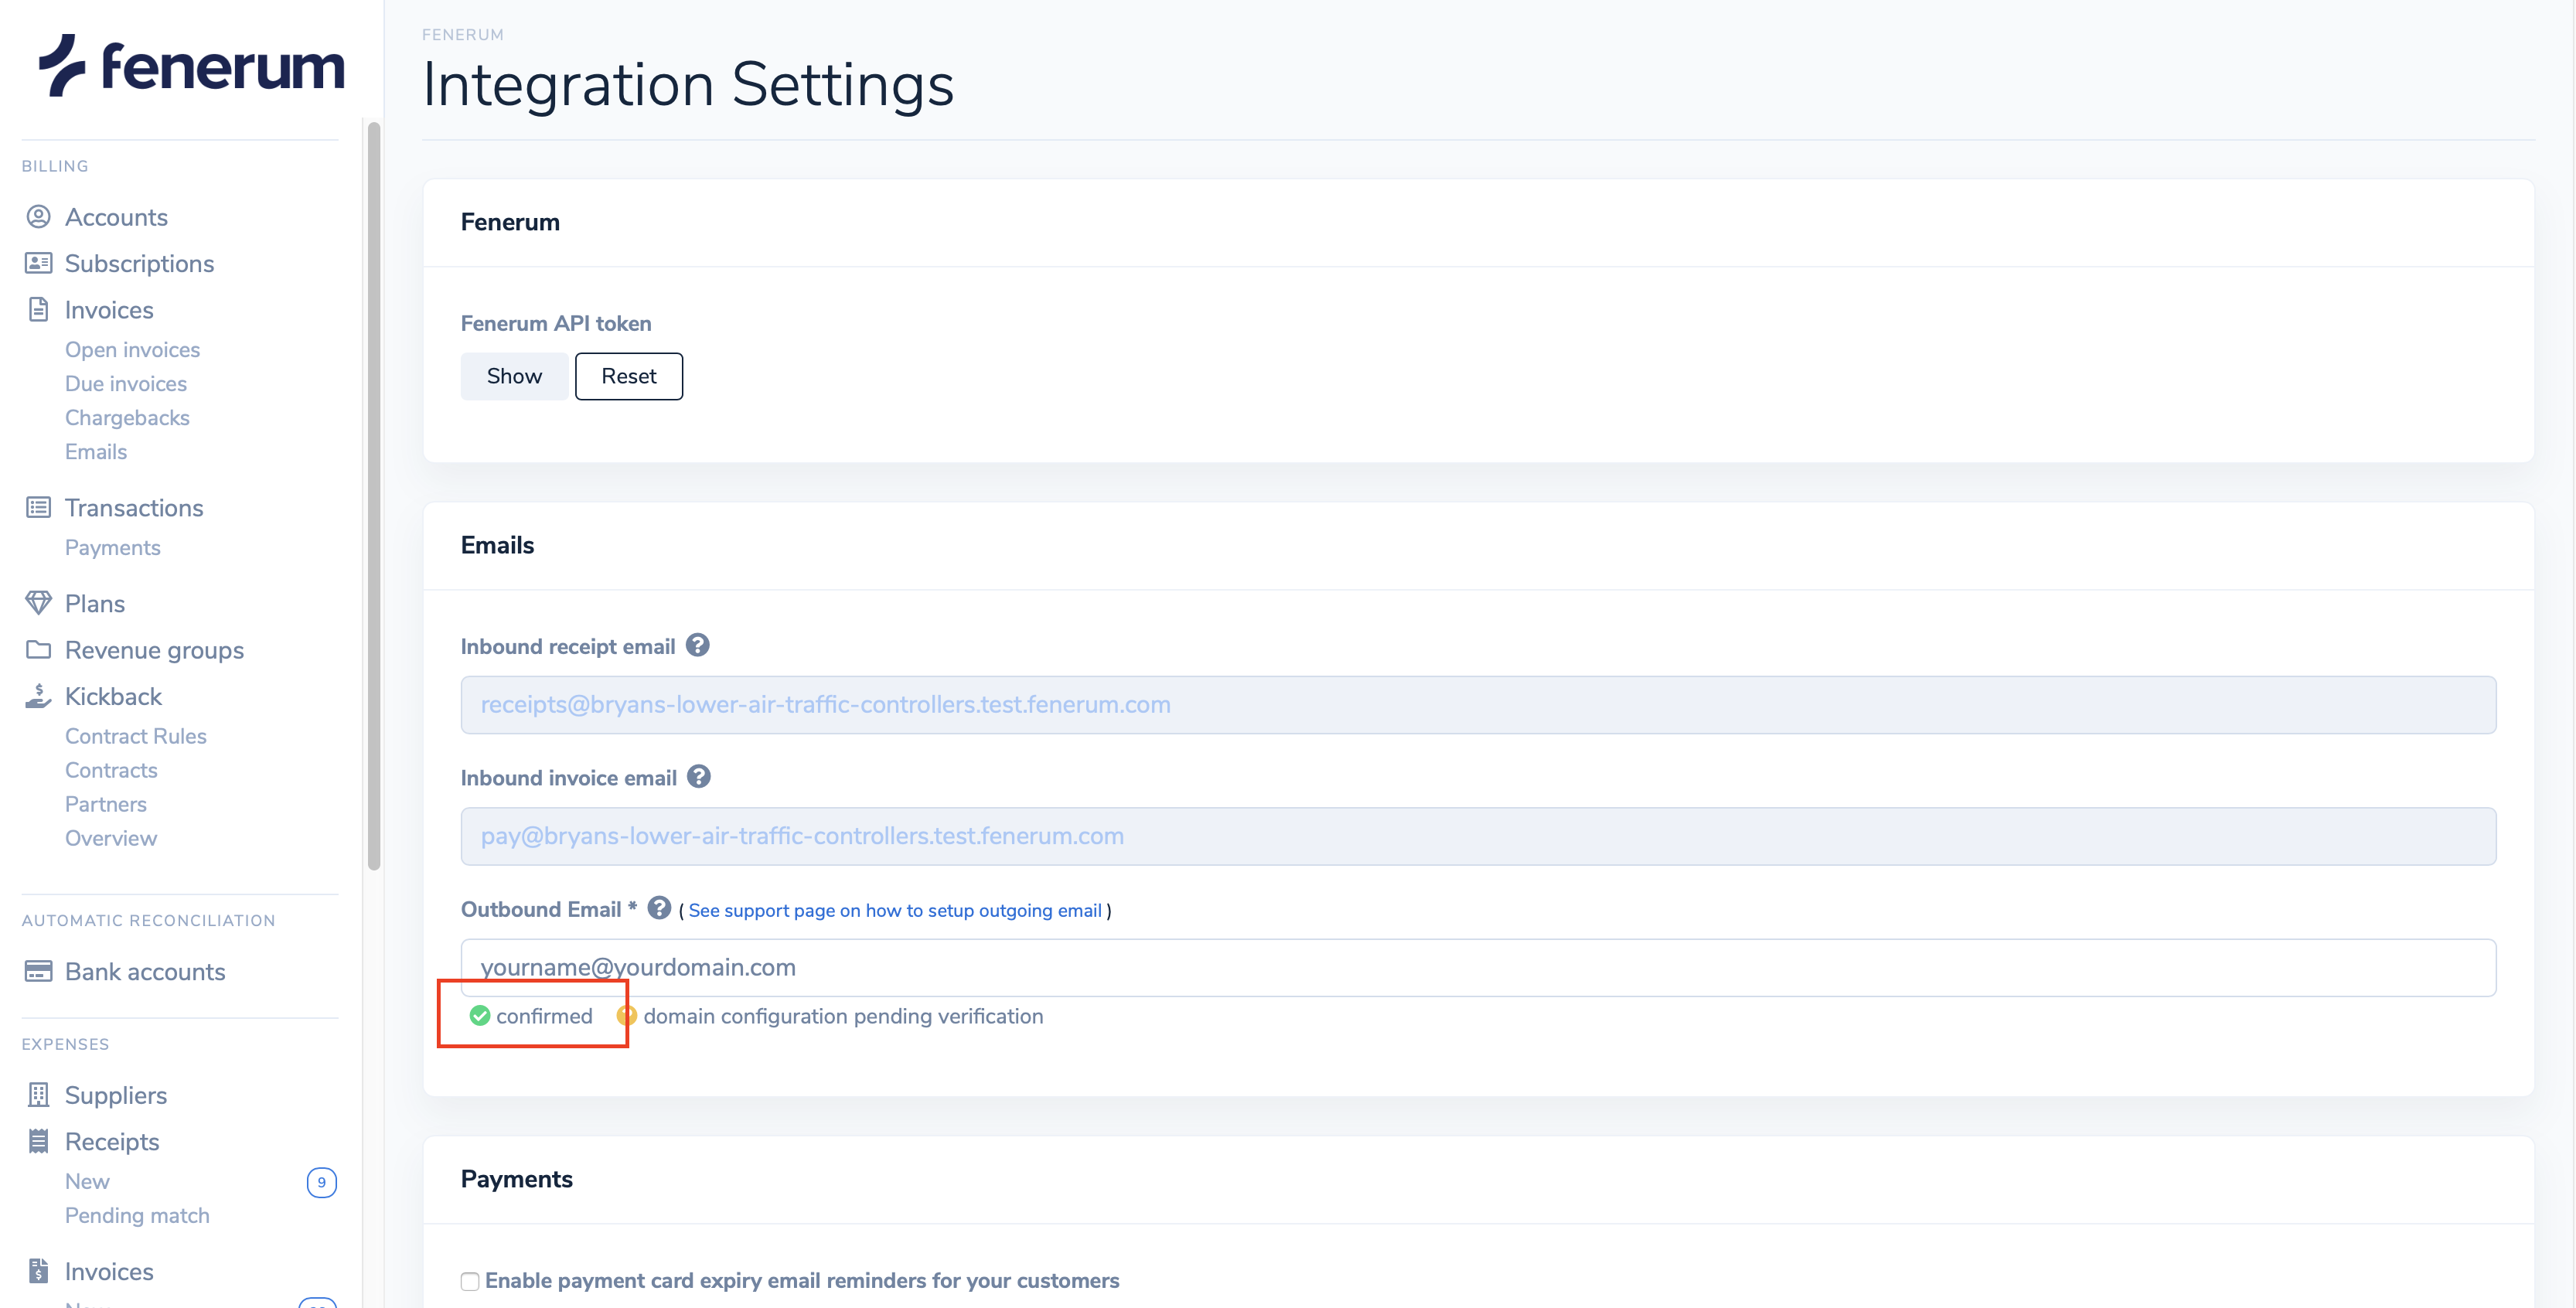The height and width of the screenshot is (1308, 2576).
Task: Open Emails under Invoices
Action: pyautogui.click(x=96, y=452)
